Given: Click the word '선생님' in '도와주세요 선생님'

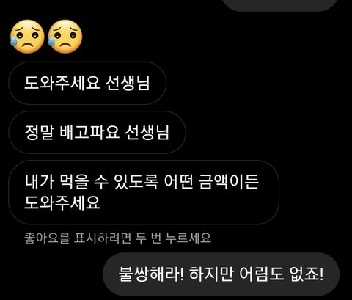Looking at the screenshot, I should click(128, 83).
